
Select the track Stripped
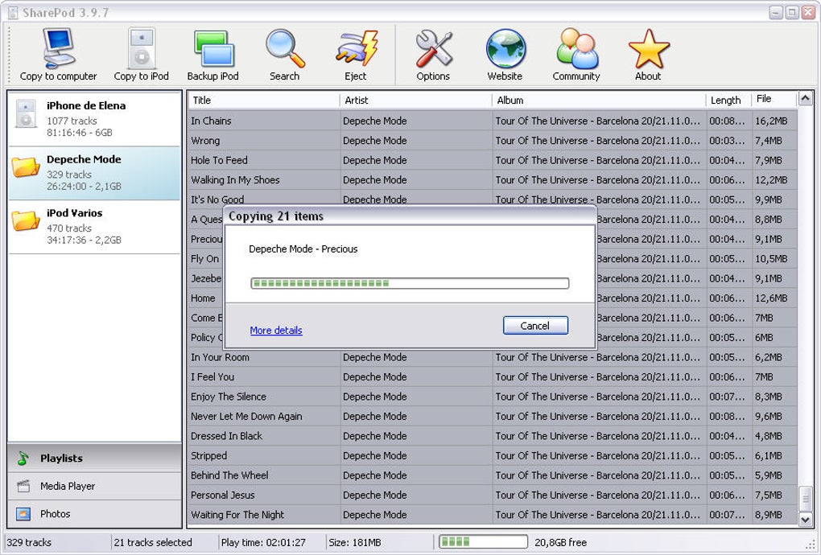pos(492,455)
